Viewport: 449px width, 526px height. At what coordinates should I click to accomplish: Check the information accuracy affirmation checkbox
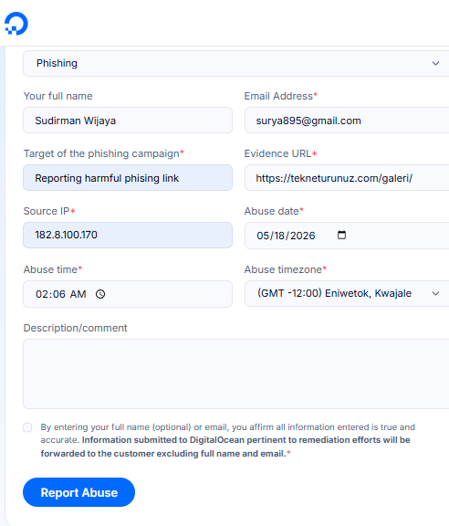27,427
